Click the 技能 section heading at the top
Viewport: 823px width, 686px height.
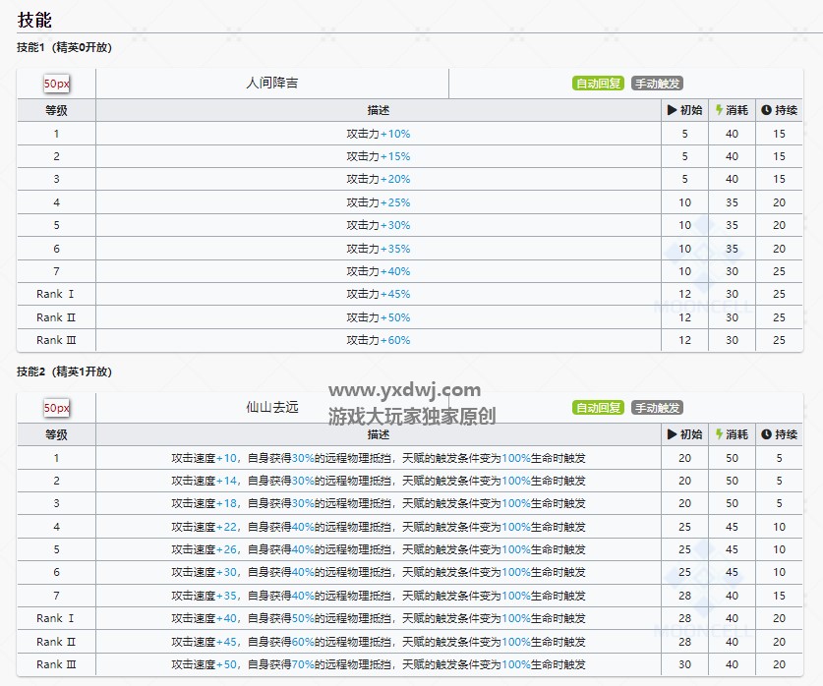click(34, 20)
